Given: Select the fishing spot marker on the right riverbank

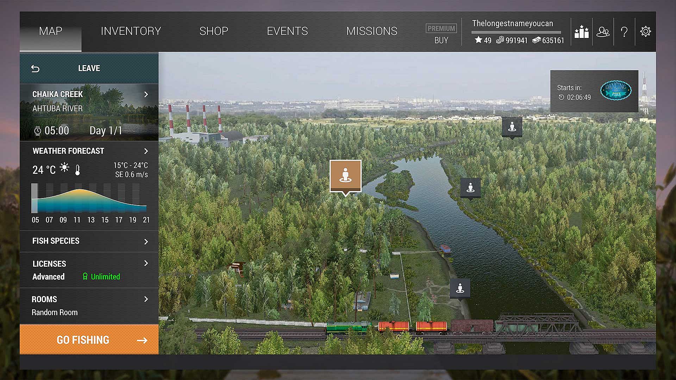Looking at the screenshot, I should 470,188.
